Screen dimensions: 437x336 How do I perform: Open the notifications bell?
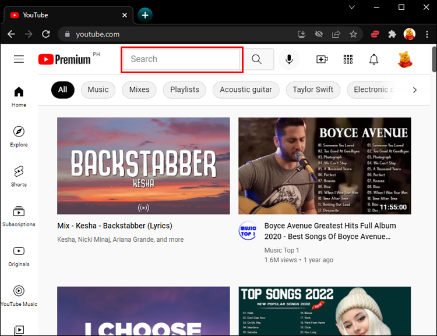373,59
